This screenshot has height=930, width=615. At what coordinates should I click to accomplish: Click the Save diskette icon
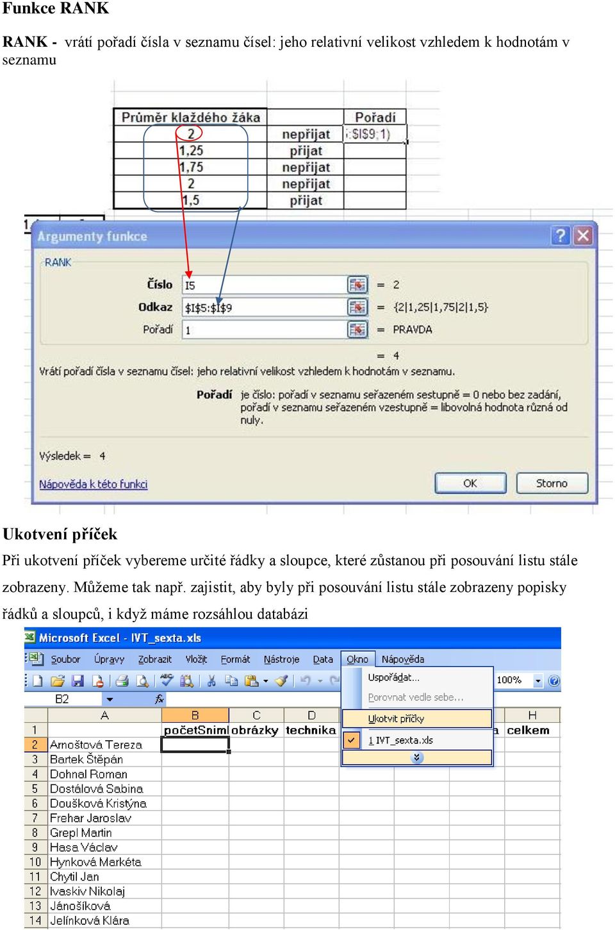click(x=78, y=681)
